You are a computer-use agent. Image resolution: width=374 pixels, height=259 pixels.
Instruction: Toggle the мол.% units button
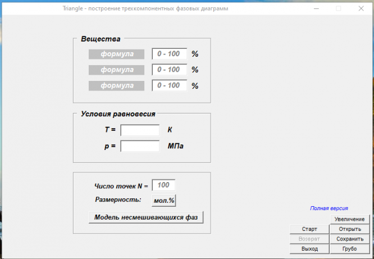164,201
